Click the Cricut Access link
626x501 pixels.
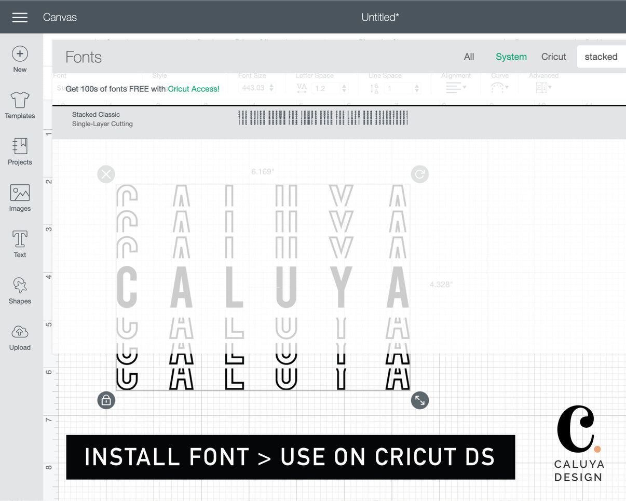click(193, 88)
